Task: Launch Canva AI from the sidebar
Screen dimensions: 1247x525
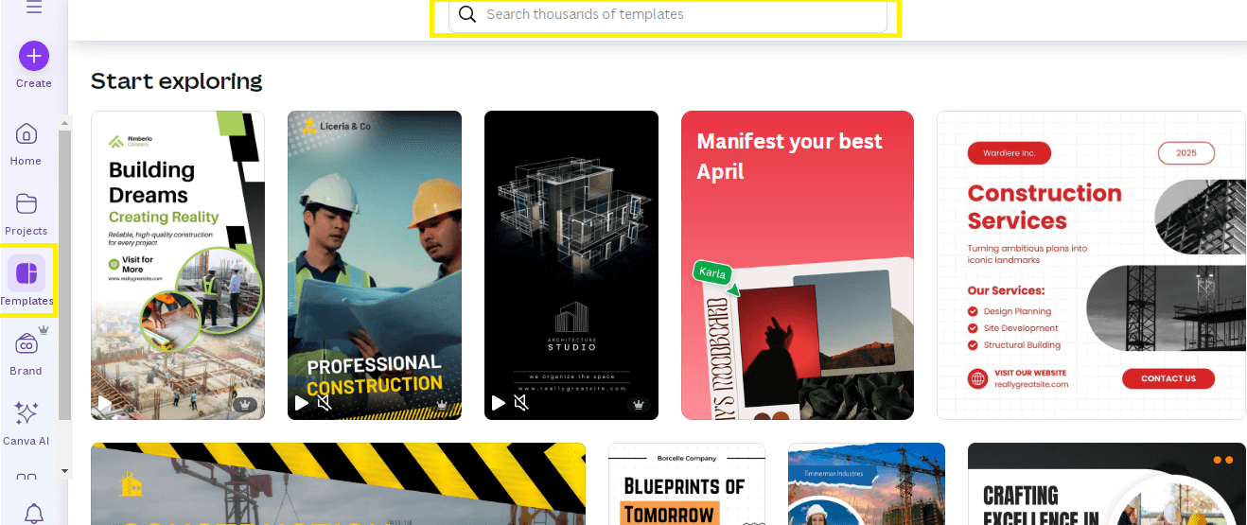Action: [26, 413]
